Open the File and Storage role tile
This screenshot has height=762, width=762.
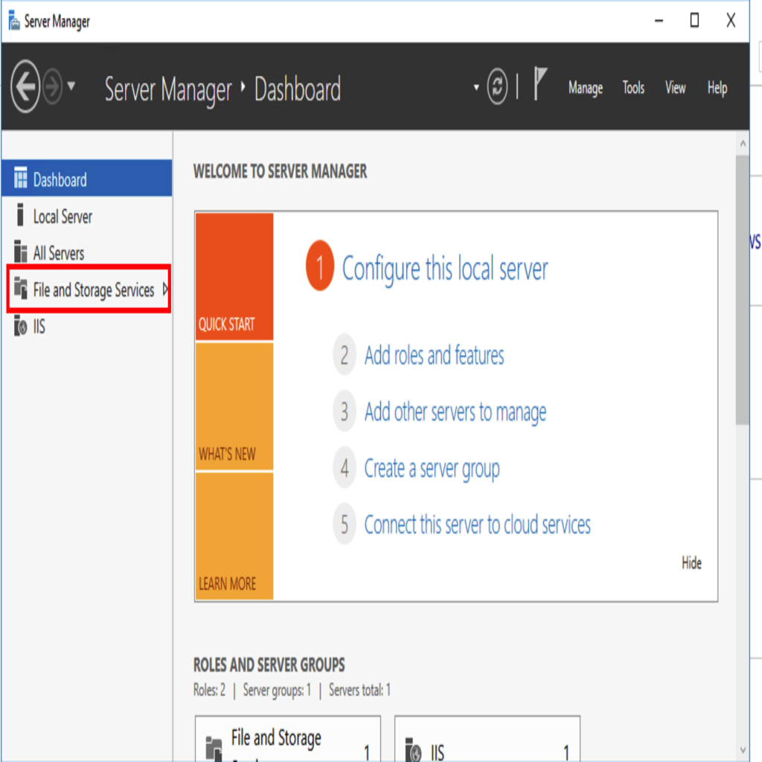pyautogui.click(x=288, y=739)
